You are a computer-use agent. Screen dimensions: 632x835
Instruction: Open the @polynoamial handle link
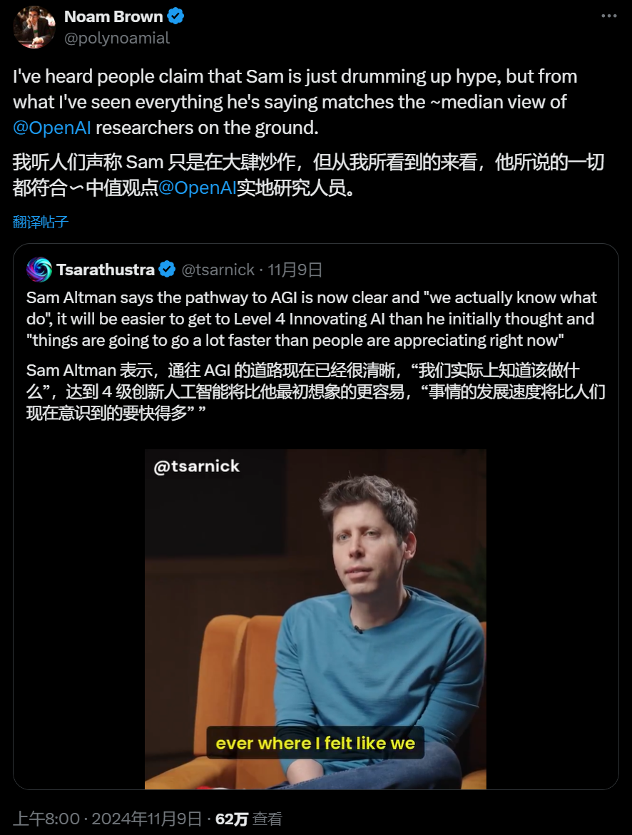click(x=117, y=39)
